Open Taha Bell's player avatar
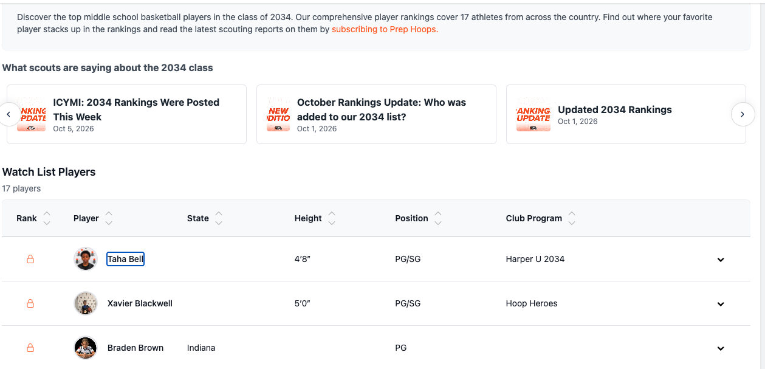The image size is (765, 369). [86, 259]
